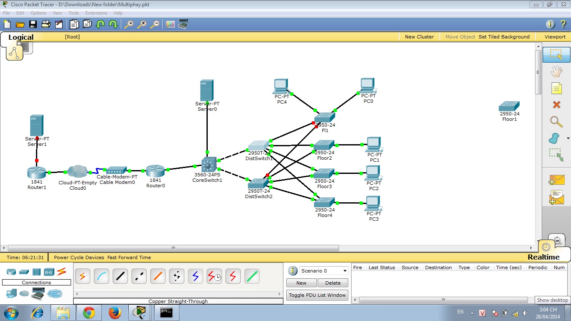This screenshot has height=321, width=571.
Task: Switch to the Realtime mode tab
Action: tap(543, 257)
